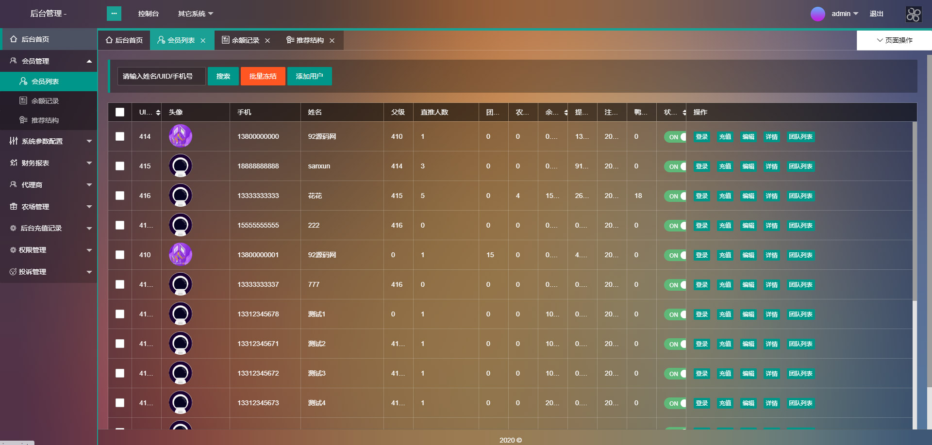Click the 后台充值记录 gear icon
The height and width of the screenshot is (445, 932).
point(13,228)
